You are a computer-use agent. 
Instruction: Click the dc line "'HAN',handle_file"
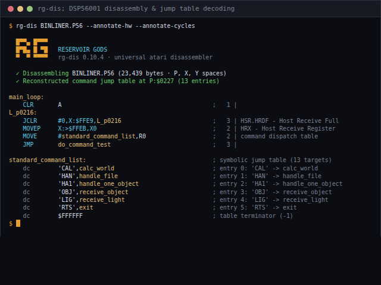(x=88, y=176)
